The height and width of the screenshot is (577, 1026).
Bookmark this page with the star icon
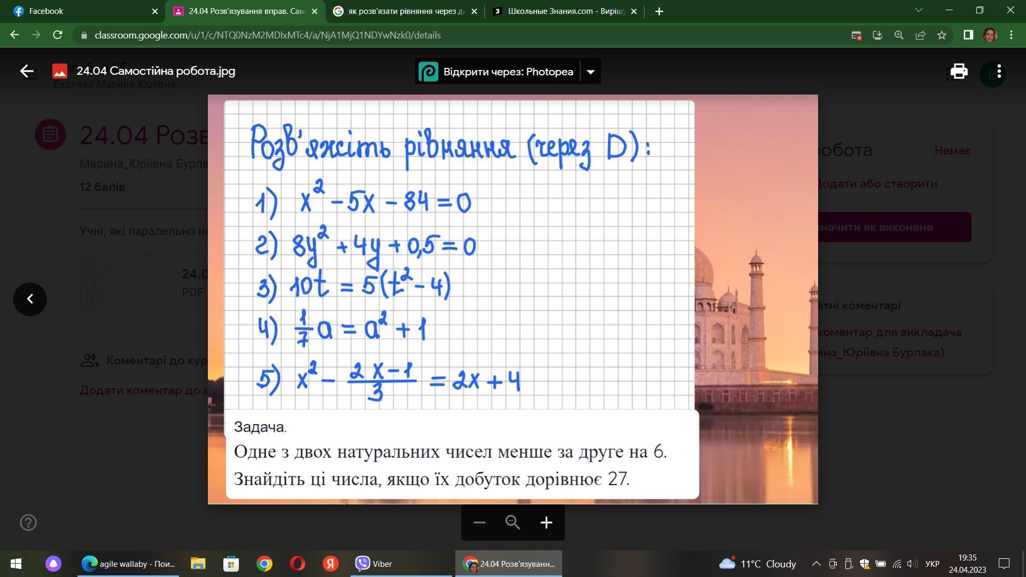click(x=942, y=35)
